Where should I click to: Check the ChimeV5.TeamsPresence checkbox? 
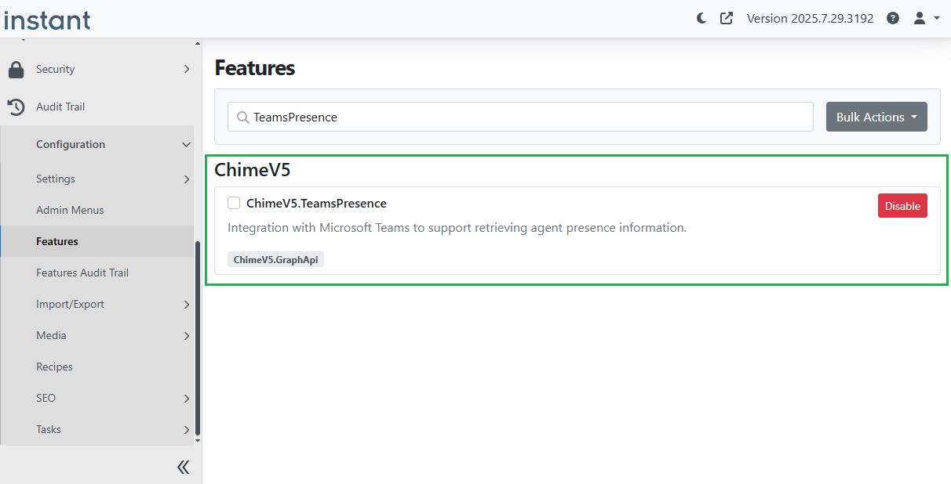click(x=234, y=203)
